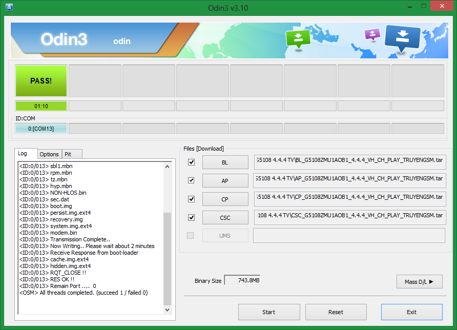Open the Pit tab

click(x=72, y=154)
